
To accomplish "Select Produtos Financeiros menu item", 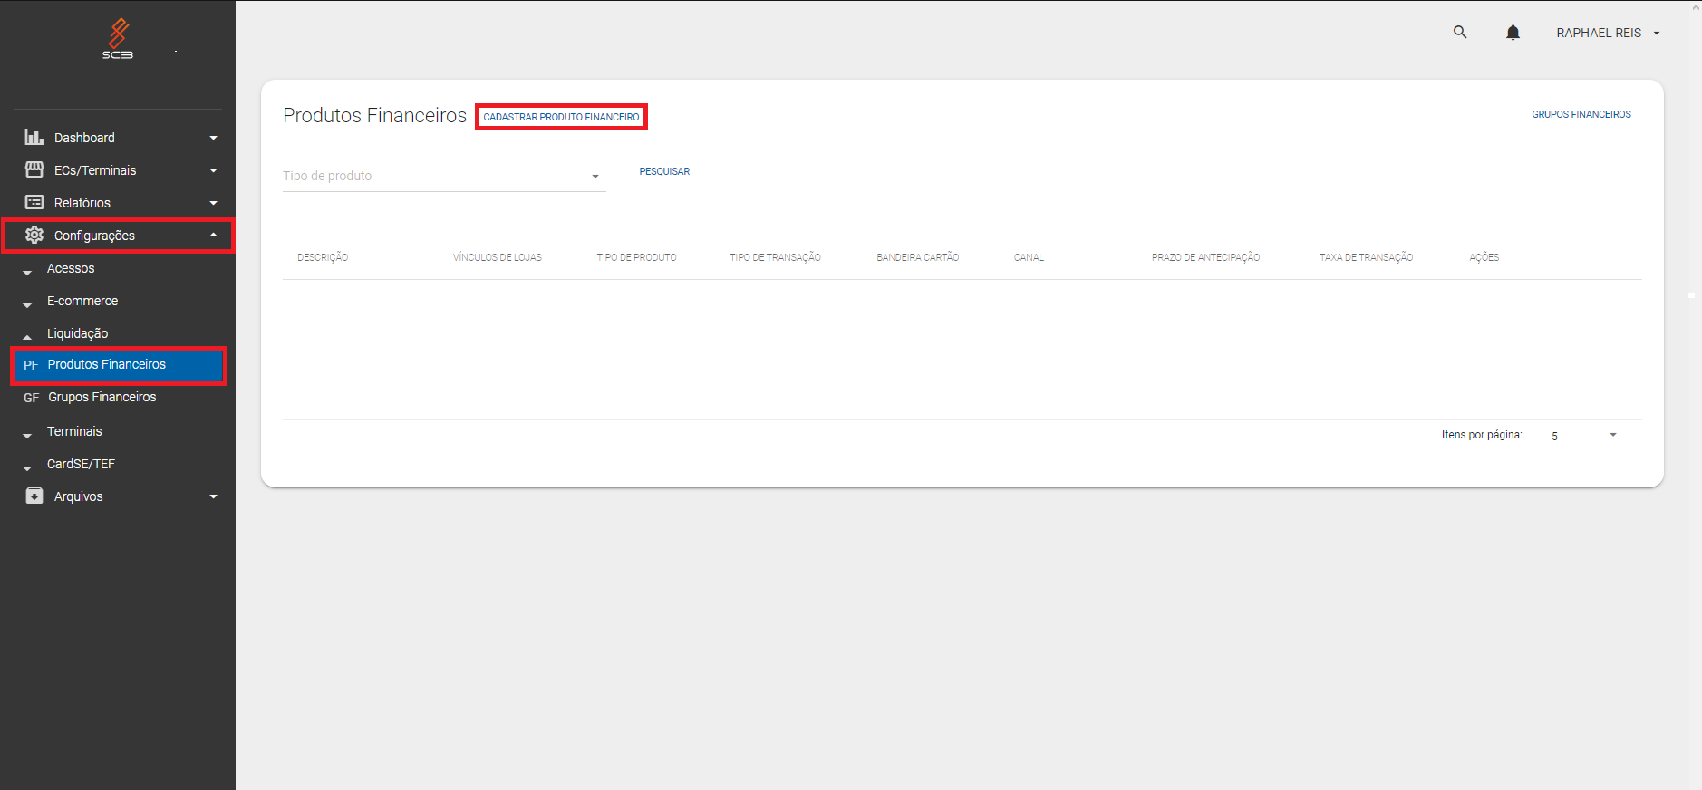I will (107, 364).
